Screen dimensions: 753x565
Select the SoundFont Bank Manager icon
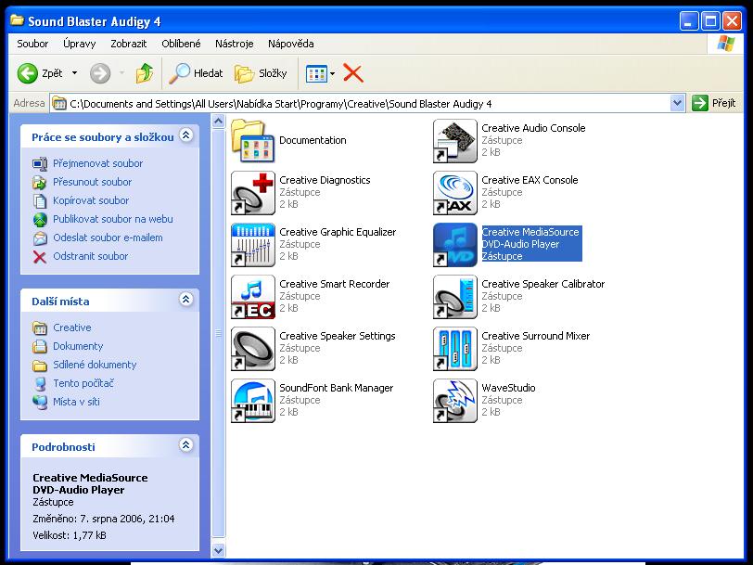253,401
